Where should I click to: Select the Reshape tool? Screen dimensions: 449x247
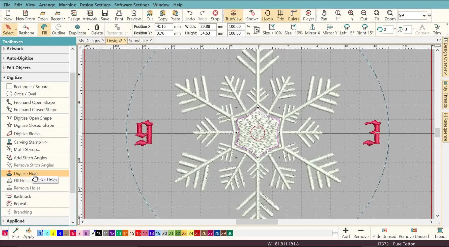26,29
